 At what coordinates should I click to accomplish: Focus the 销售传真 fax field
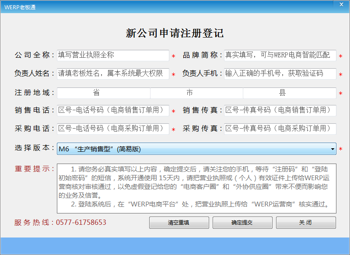[x=280, y=110]
